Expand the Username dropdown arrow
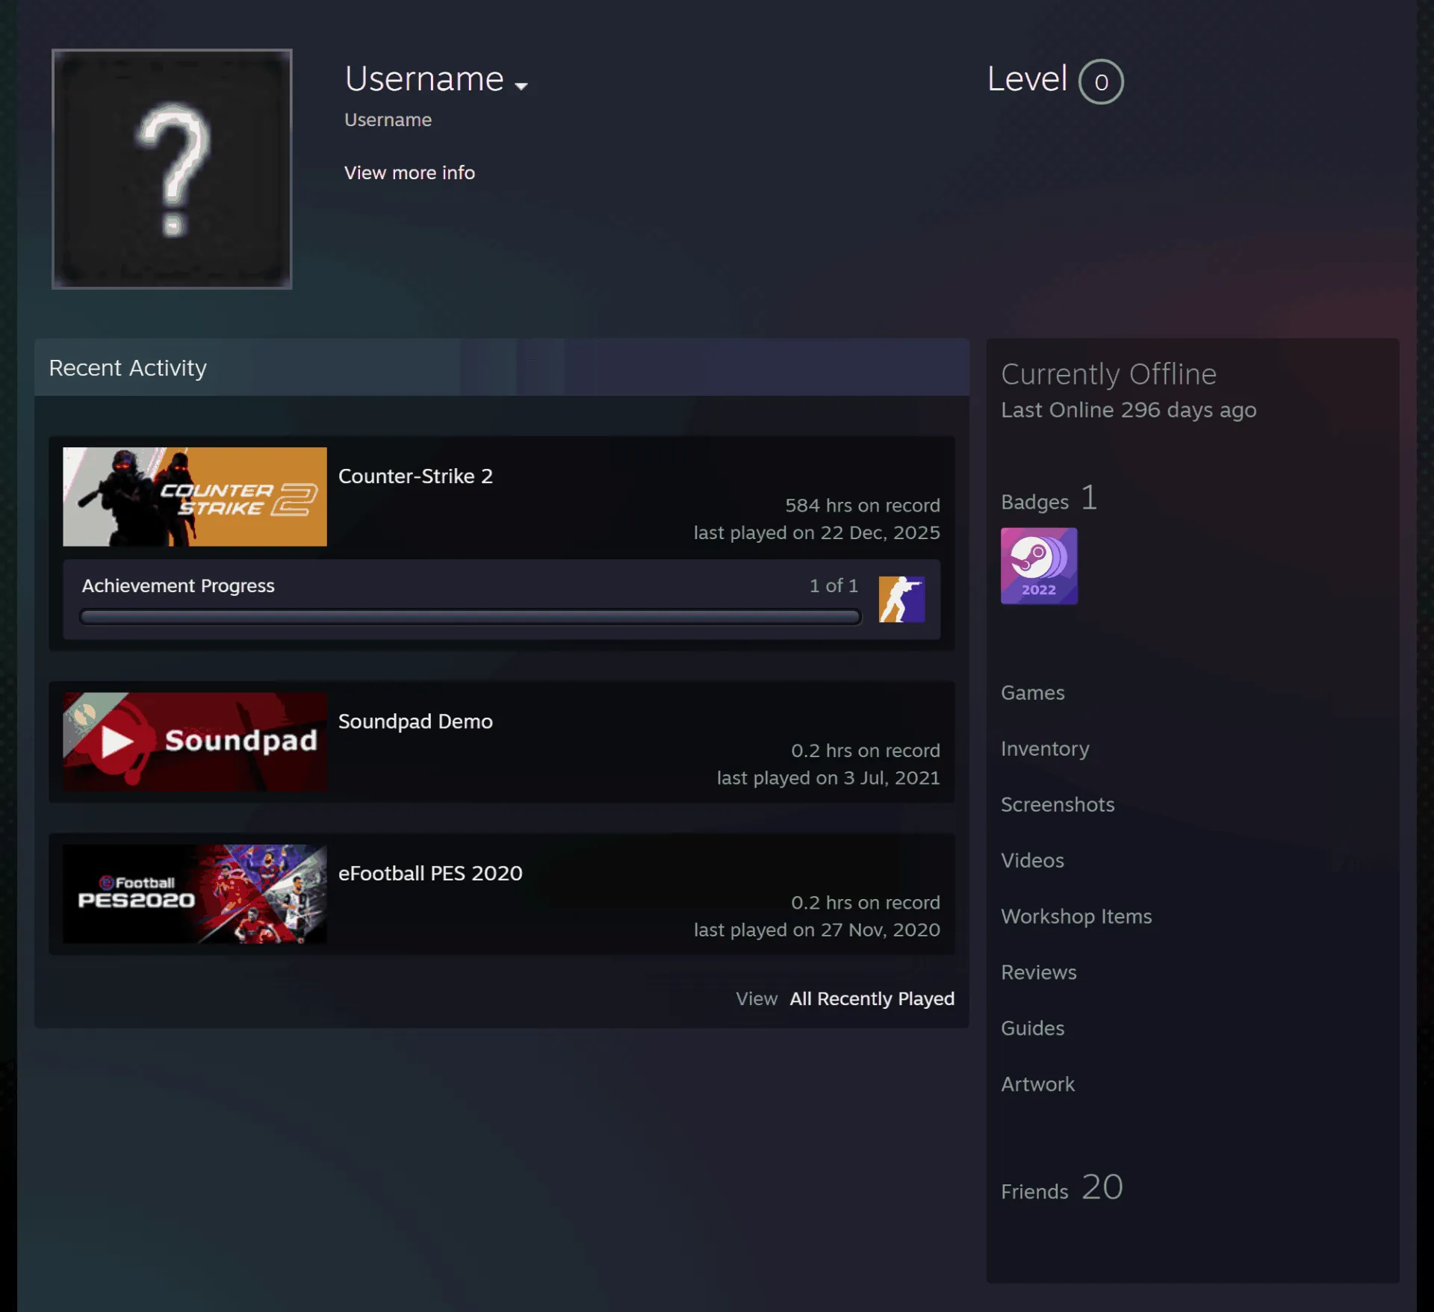This screenshot has height=1312, width=1434. [x=521, y=86]
